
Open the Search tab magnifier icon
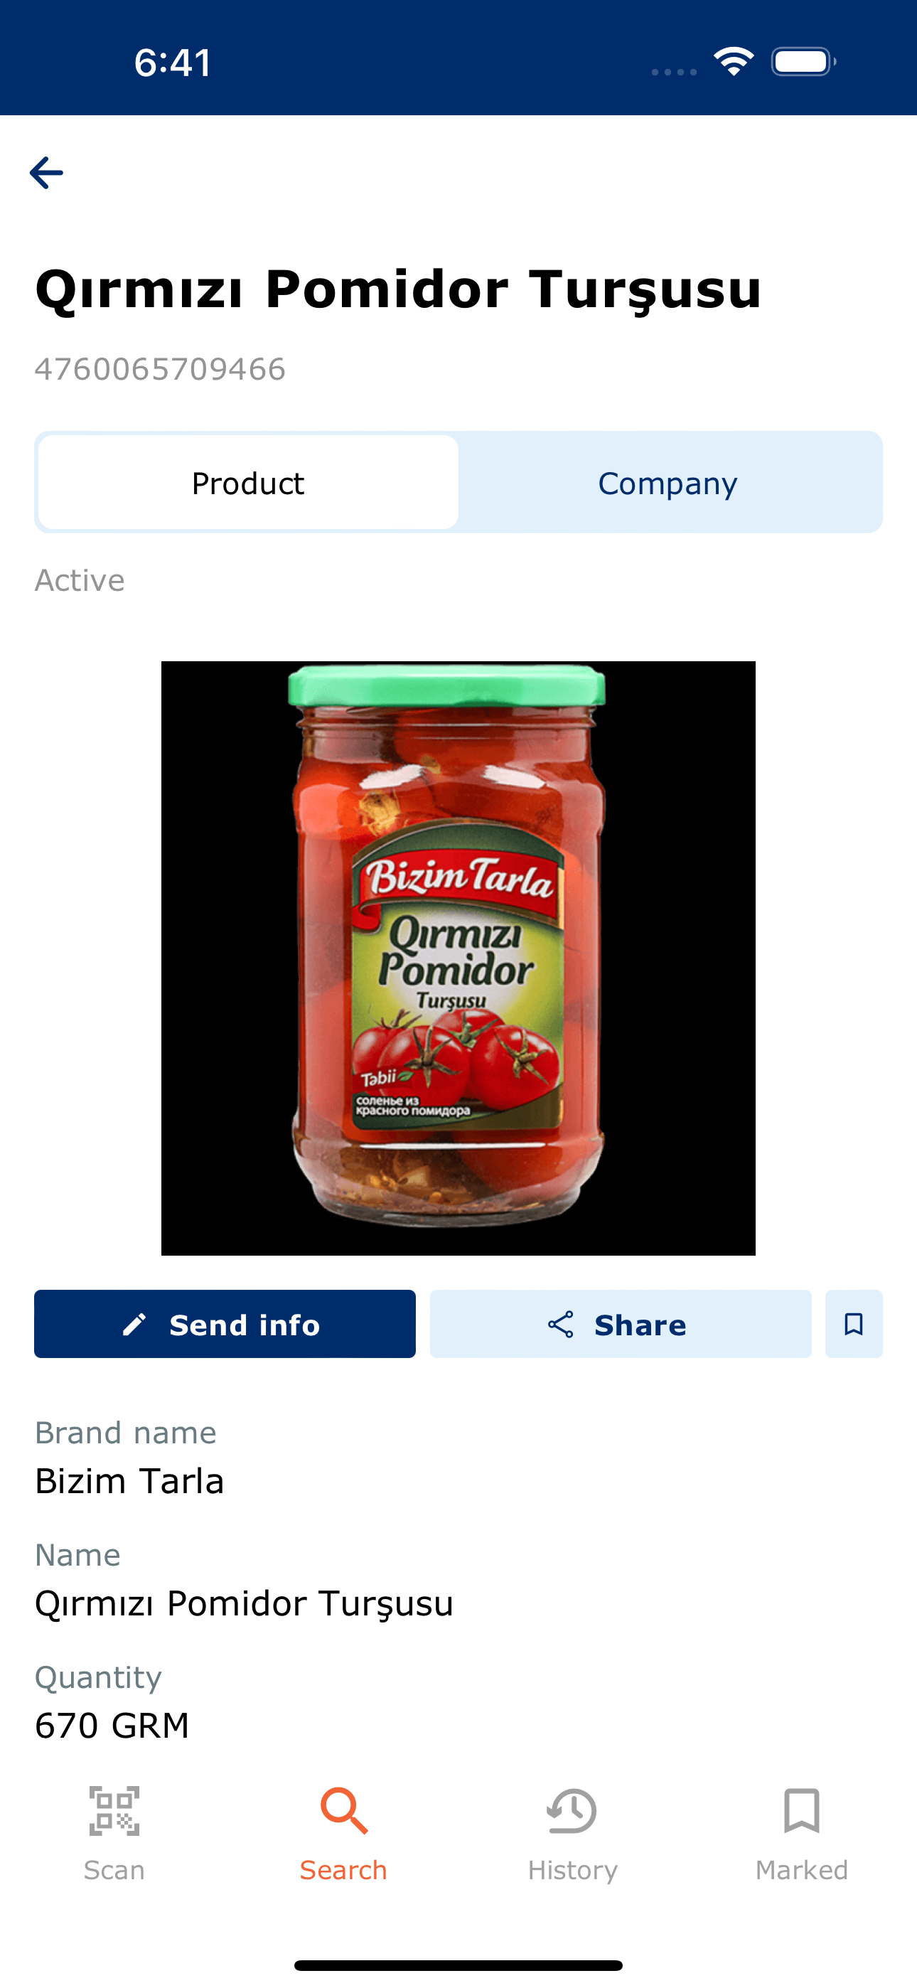tap(343, 1810)
